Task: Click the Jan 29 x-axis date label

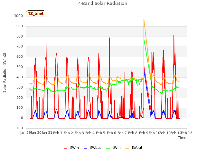Action: (25, 133)
